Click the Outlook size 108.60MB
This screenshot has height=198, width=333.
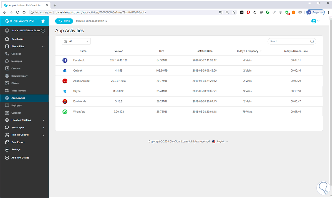[162, 71]
